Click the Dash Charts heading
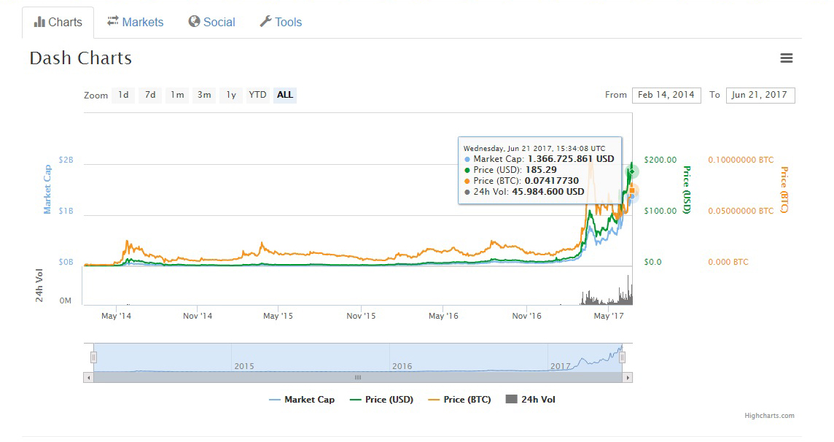Screen dimensions: 834x442 coord(81,58)
